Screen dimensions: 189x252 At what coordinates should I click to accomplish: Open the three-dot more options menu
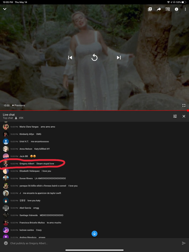(x=185, y=9)
